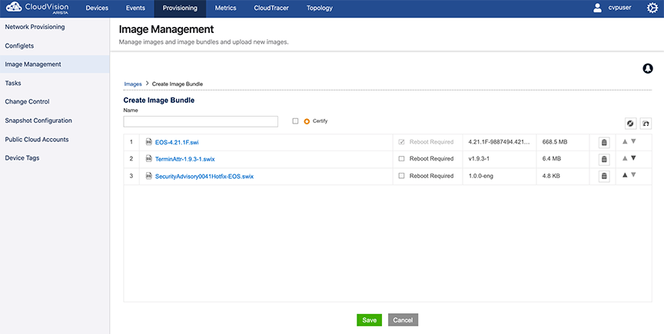Toggle the Certify checkbox
The width and height of the screenshot is (664, 334).
point(295,121)
